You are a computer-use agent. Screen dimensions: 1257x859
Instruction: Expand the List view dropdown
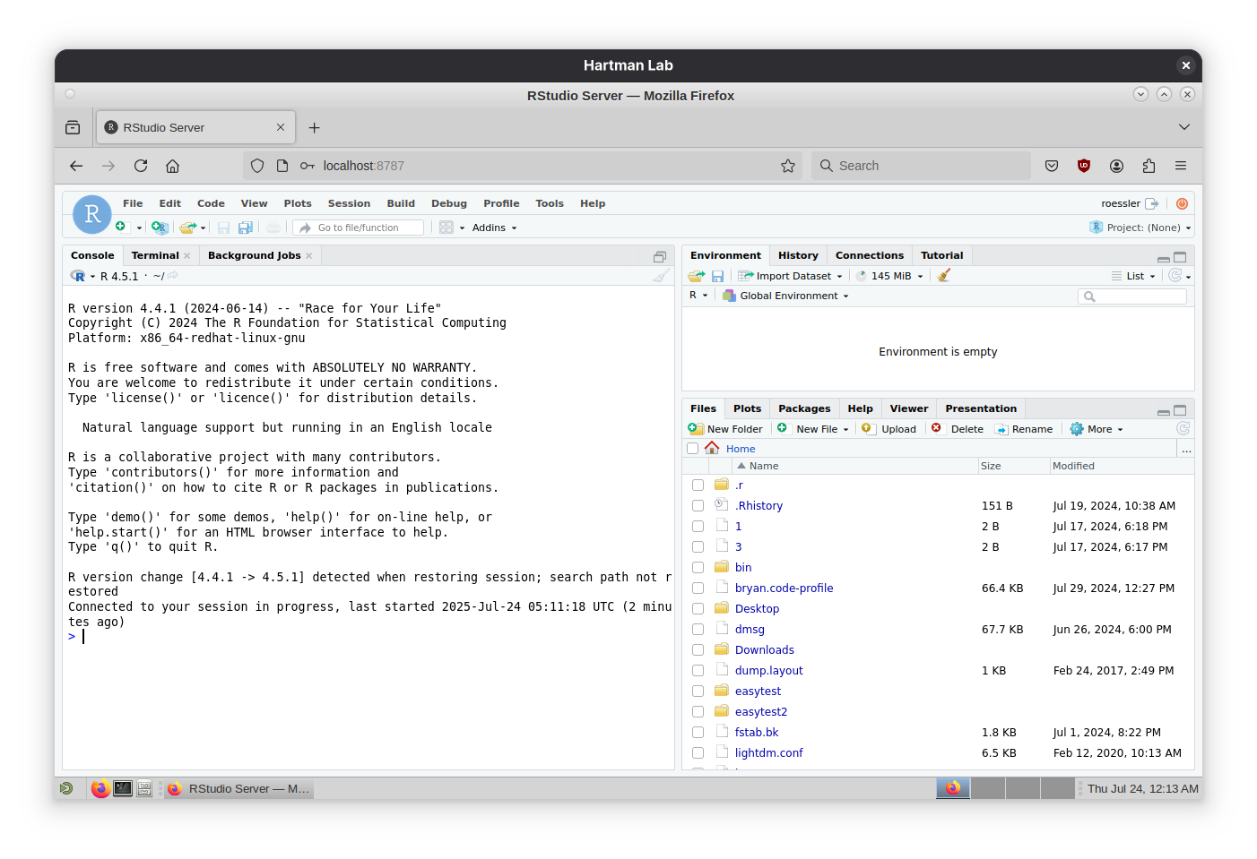(x=1134, y=275)
